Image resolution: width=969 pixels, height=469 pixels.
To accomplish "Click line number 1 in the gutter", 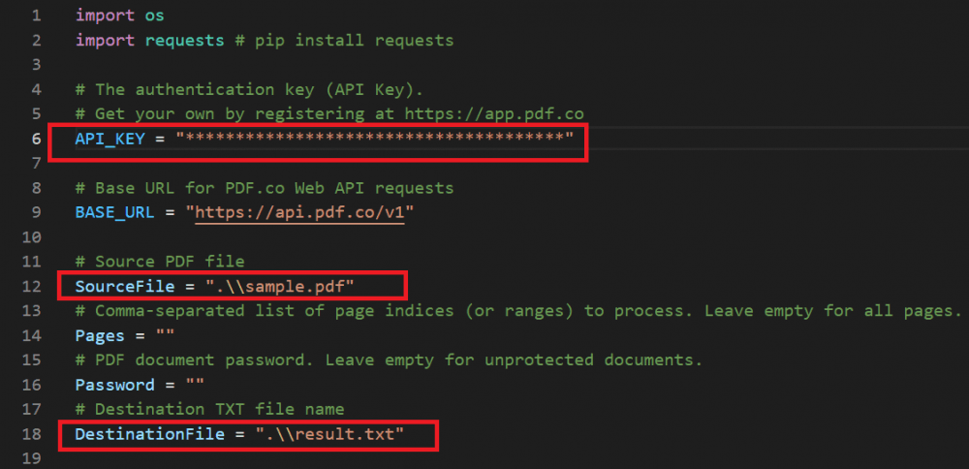I will pos(36,16).
